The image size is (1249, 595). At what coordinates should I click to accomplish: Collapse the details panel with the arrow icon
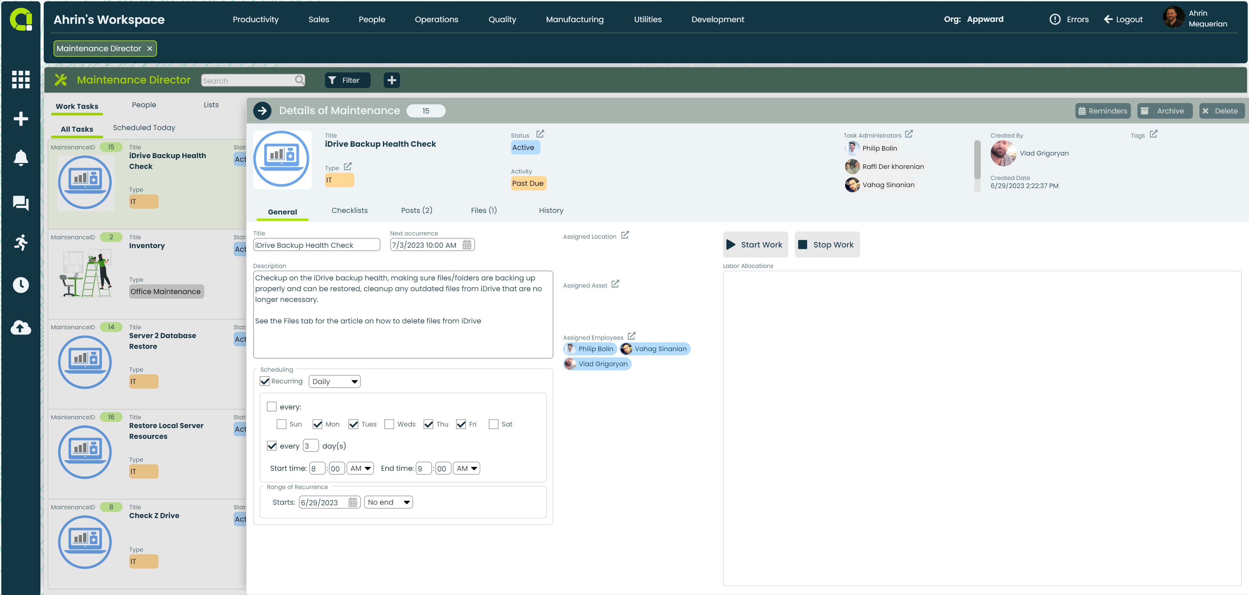[262, 111]
